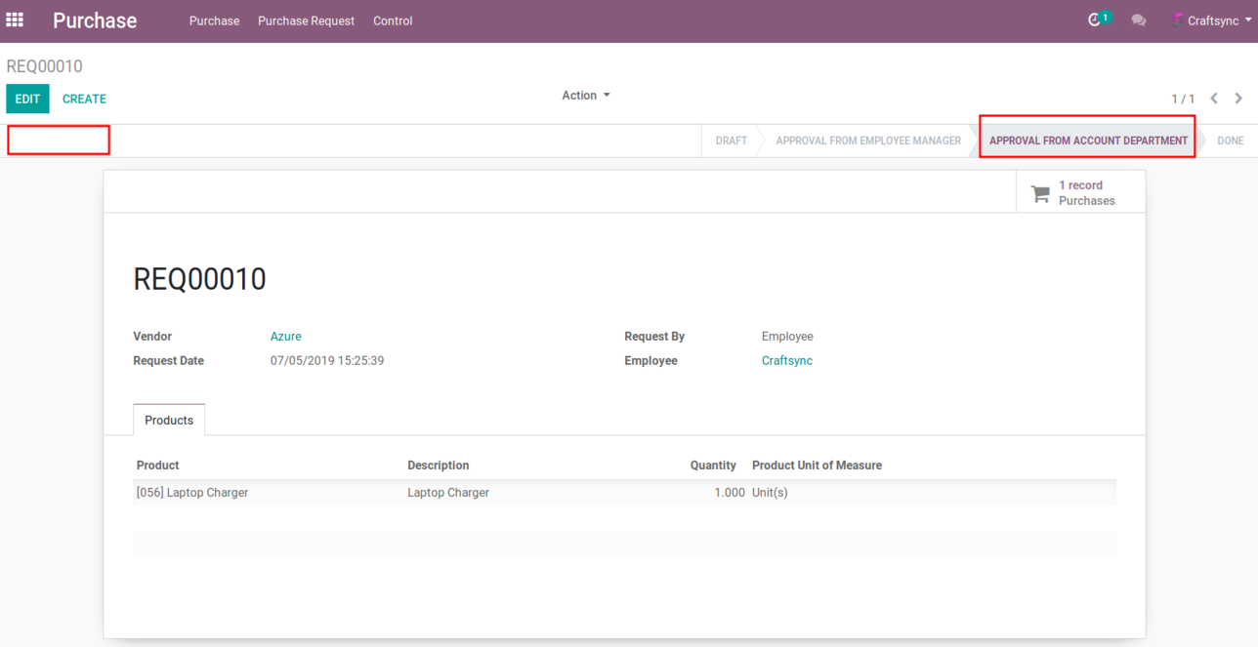Go to previous record arrow

[1214, 99]
